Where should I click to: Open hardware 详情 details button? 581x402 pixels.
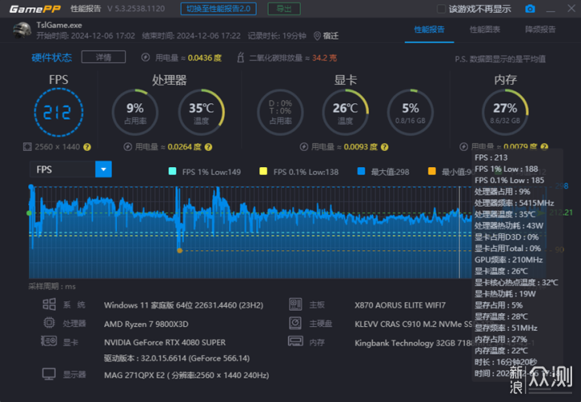(x=103, y=57)
